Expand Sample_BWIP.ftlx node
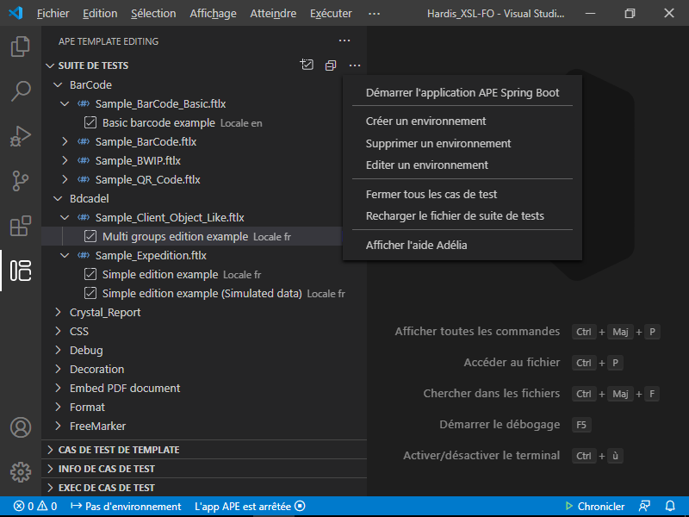 pos(65,160)
